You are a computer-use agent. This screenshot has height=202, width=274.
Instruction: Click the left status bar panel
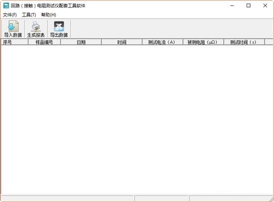pos(67,199)
